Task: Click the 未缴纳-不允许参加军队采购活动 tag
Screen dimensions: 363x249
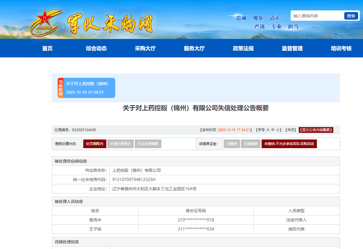Action: [289, 144]
